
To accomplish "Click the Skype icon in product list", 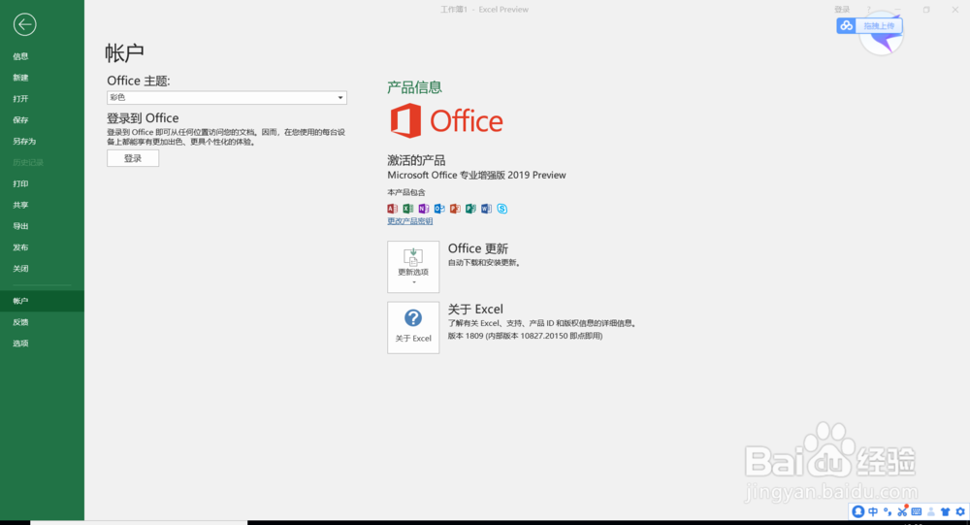I will pyautogui.click(x=502, y=209).
